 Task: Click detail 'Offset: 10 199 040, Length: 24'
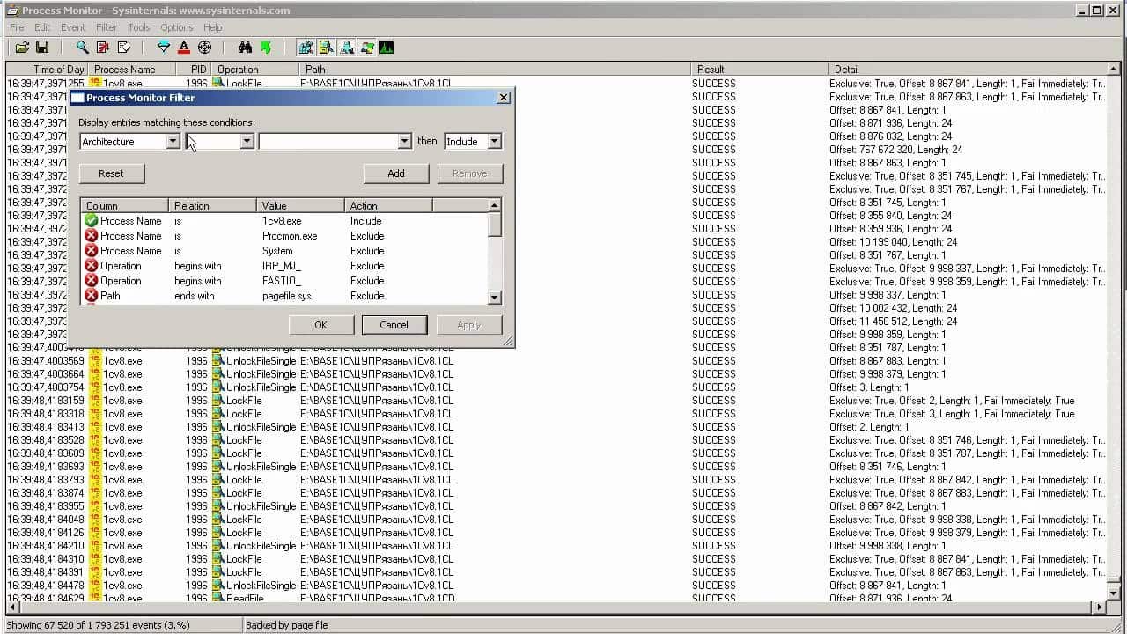893,242
